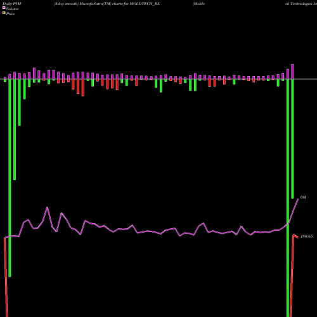Click the end of the magenta volume line near 0M

(298, 199)
